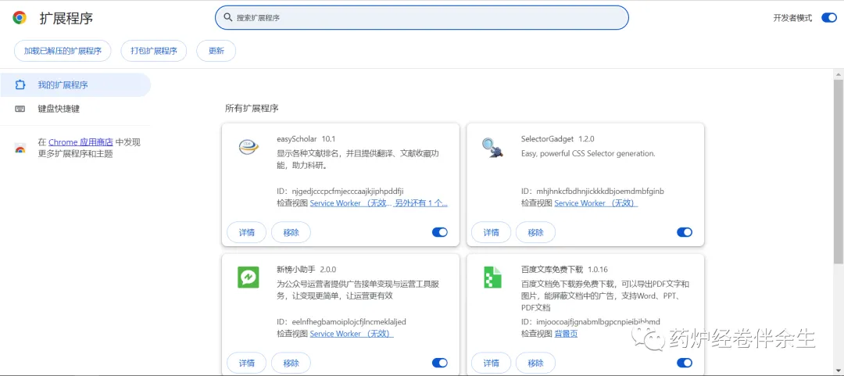
Task: Click the puzzle icon for 我的扩展程序
Action: pos(20,85)
